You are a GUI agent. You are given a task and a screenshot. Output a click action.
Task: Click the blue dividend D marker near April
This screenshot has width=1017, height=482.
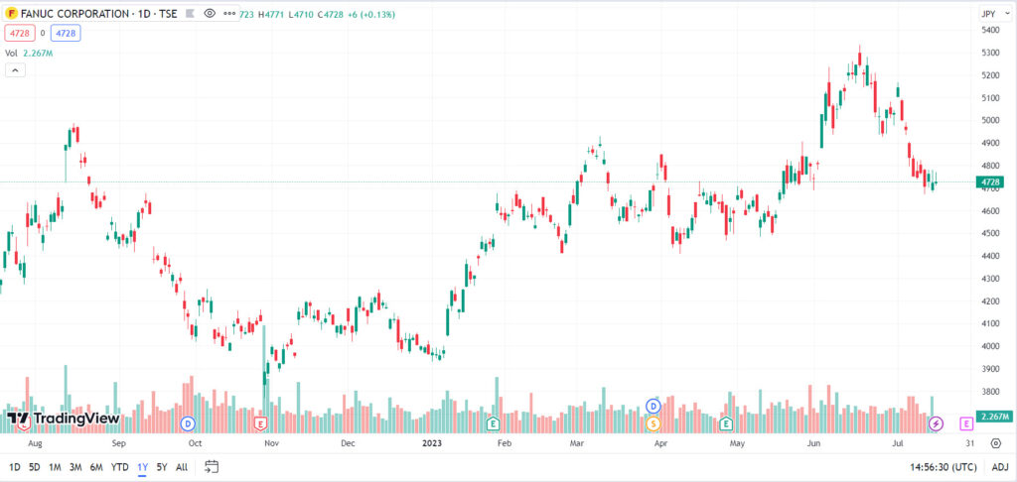point(654,407)
